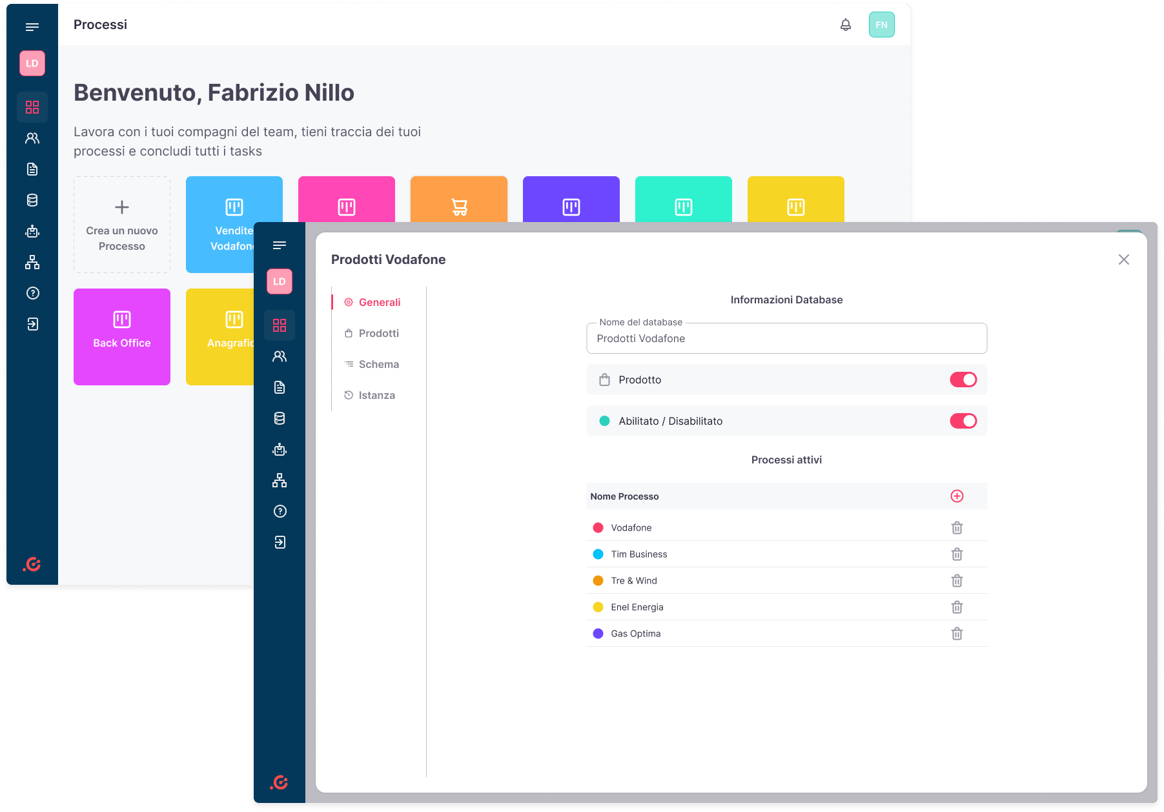This screenshot has width=1164, height=812.
Task: Toggle the Abilitato / Disabilitato switch
Action: [963, 421]
